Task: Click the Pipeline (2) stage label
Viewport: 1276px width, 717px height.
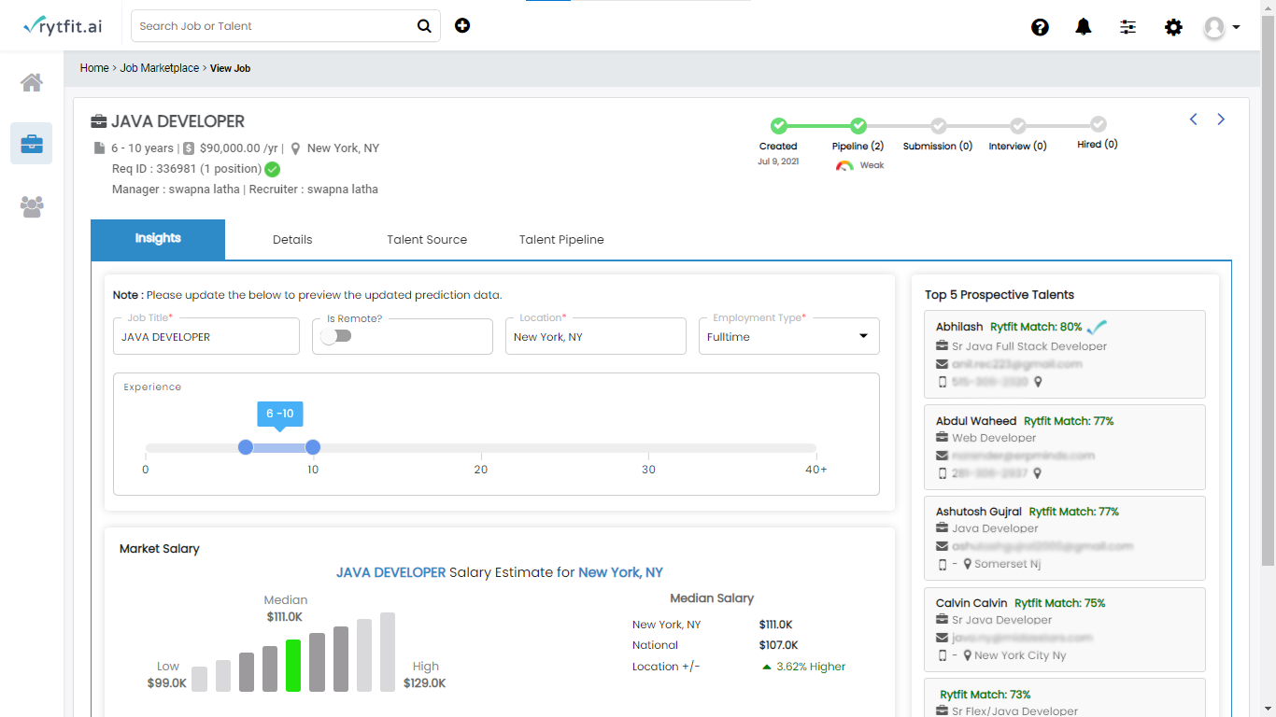Action: (x=858, y=146)
